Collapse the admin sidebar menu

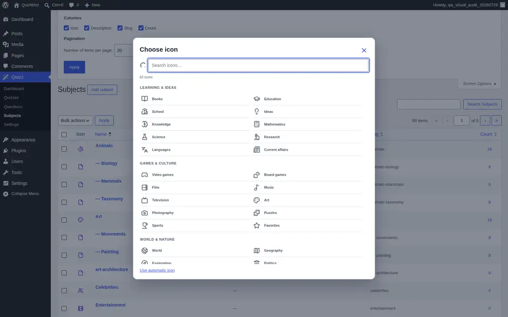pos(25,194)
